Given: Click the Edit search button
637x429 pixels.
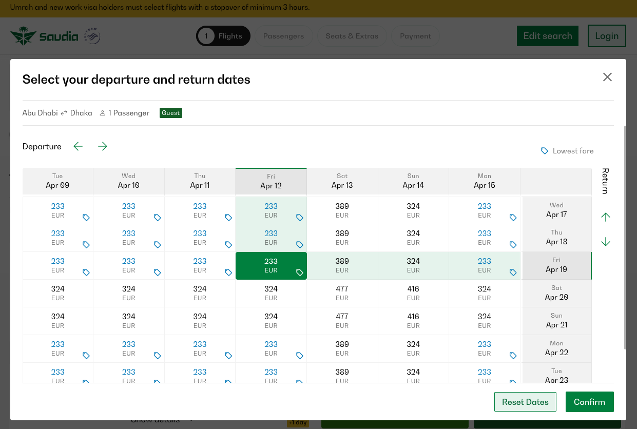Looking at the screenshot, I should (548, 36).
